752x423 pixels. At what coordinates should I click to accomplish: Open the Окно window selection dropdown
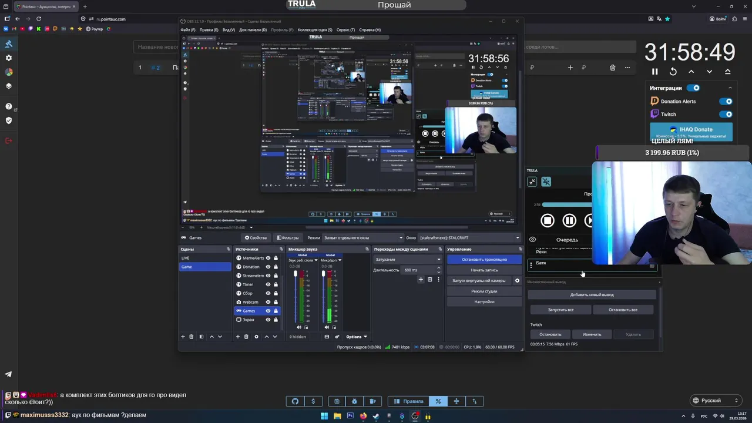470,238
